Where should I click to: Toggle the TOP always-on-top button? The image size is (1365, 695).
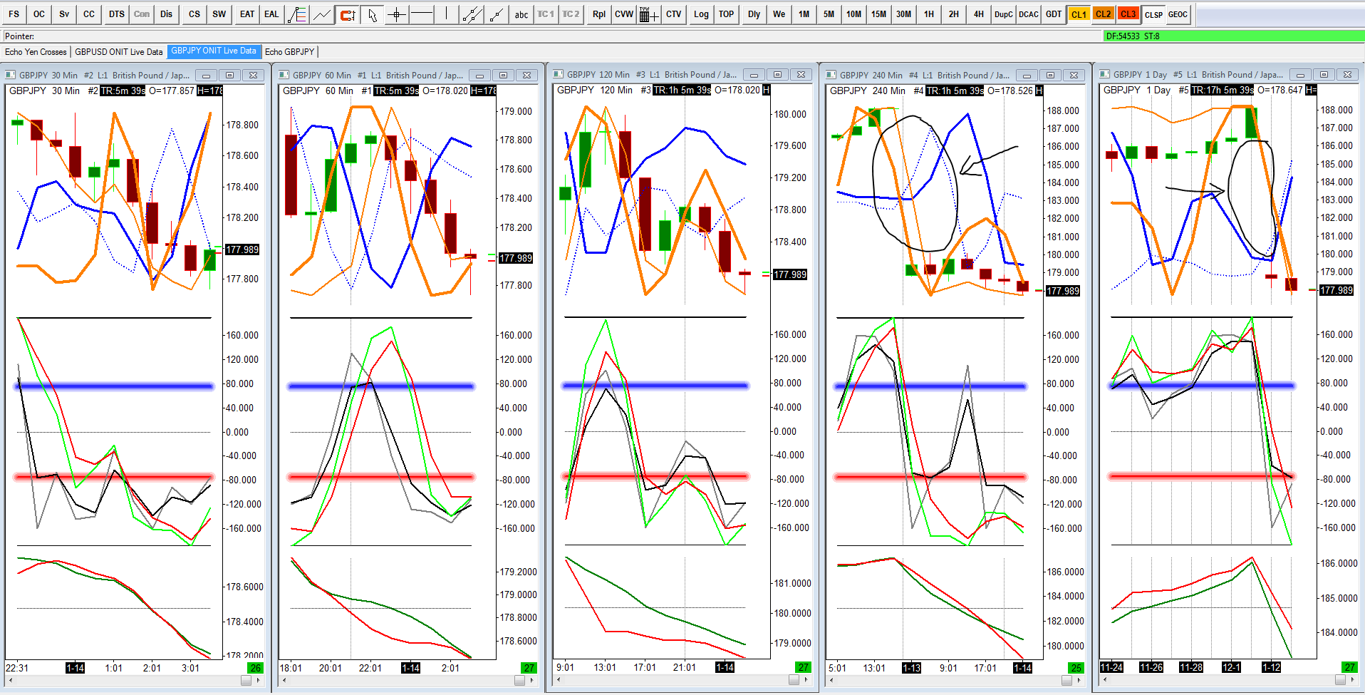(x=727, y=14)
